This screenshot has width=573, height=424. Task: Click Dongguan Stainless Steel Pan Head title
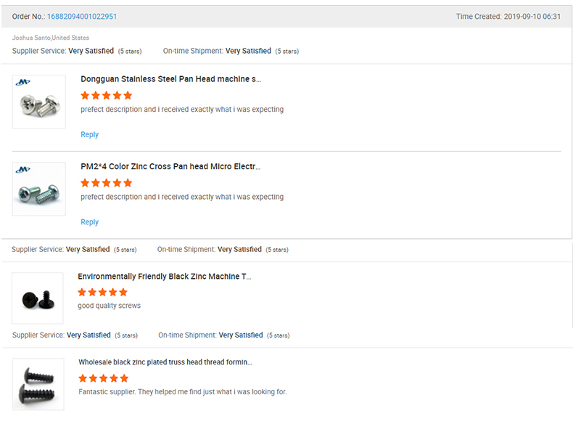click(170, 79)
